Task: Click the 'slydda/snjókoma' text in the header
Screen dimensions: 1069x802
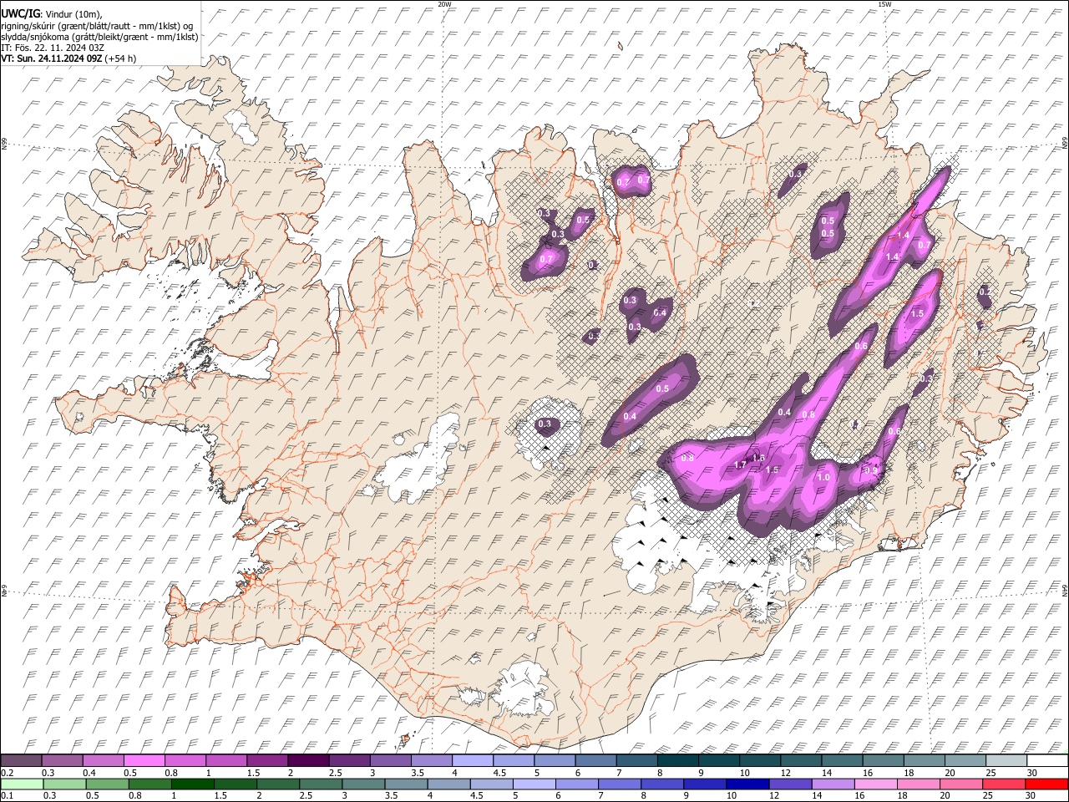Action: point(34,37)
